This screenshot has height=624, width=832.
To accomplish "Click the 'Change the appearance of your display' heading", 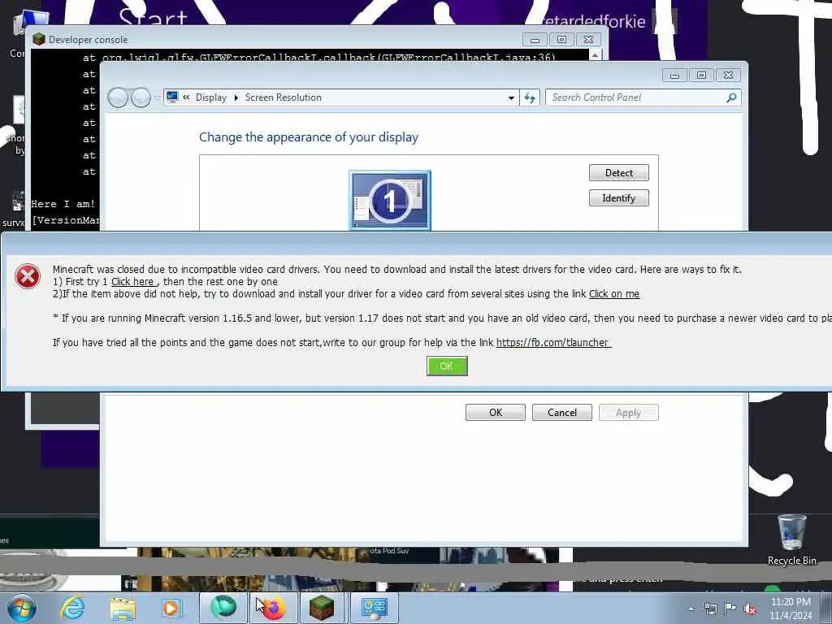I will 309,137.
